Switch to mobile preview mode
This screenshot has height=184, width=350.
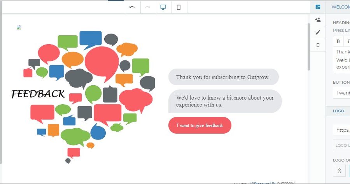pos(179,7)
